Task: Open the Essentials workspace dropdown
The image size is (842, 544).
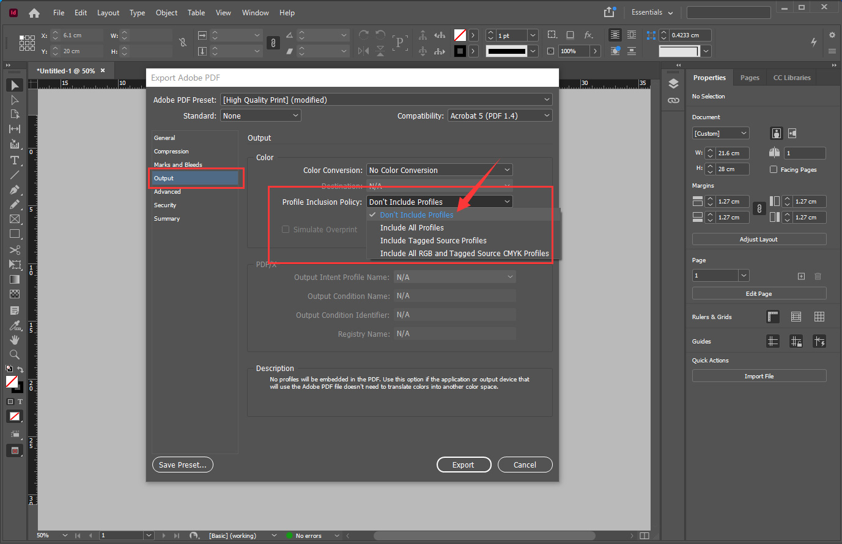Action: [x=652, y=12]
